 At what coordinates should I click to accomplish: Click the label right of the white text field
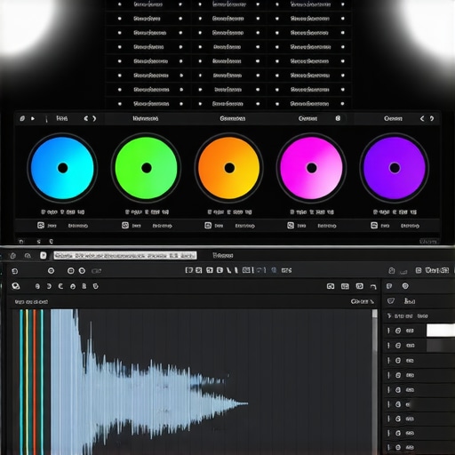coord(223,255)
